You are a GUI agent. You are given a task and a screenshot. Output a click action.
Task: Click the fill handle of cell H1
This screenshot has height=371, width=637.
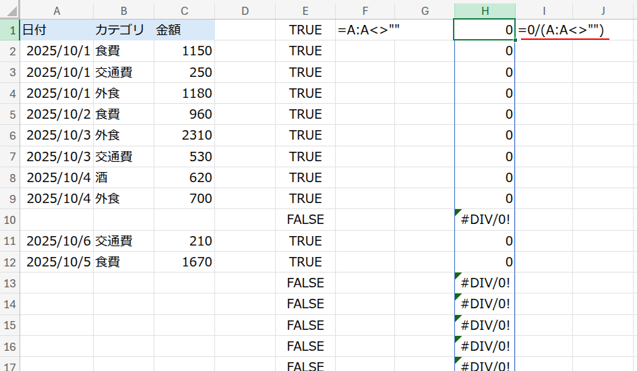click(515, 40)
